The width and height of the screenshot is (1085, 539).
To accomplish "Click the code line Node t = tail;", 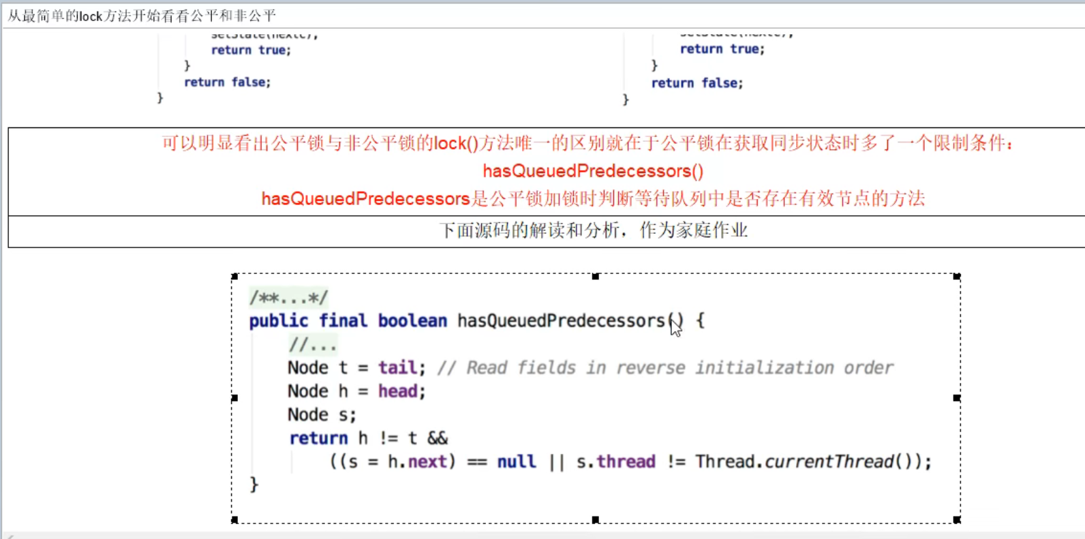I will point(356,368).
